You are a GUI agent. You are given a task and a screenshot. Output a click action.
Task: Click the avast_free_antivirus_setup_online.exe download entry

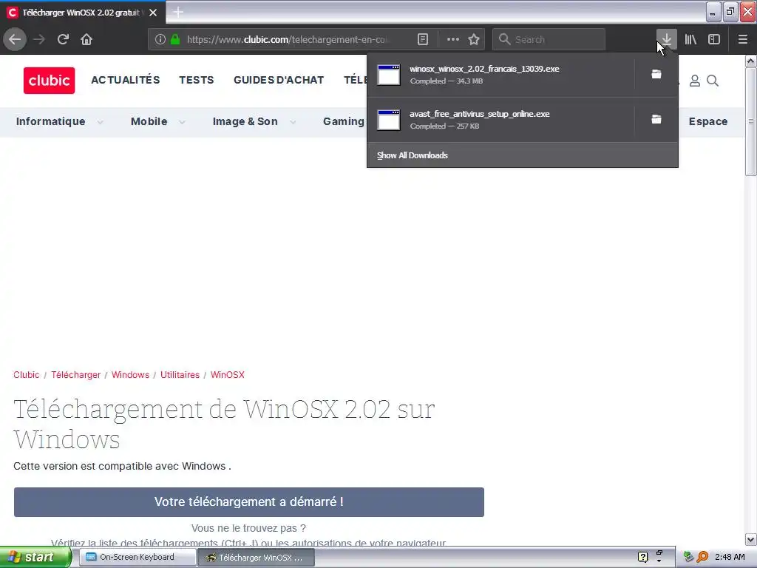pos(500,120)
